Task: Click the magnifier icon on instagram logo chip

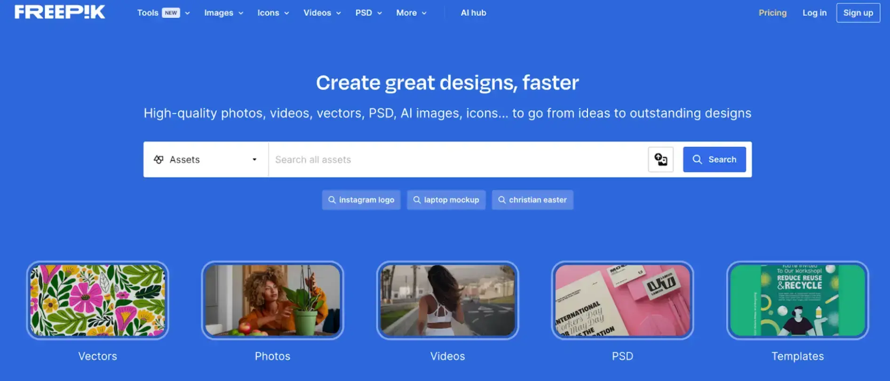Action: pos(332,200)
